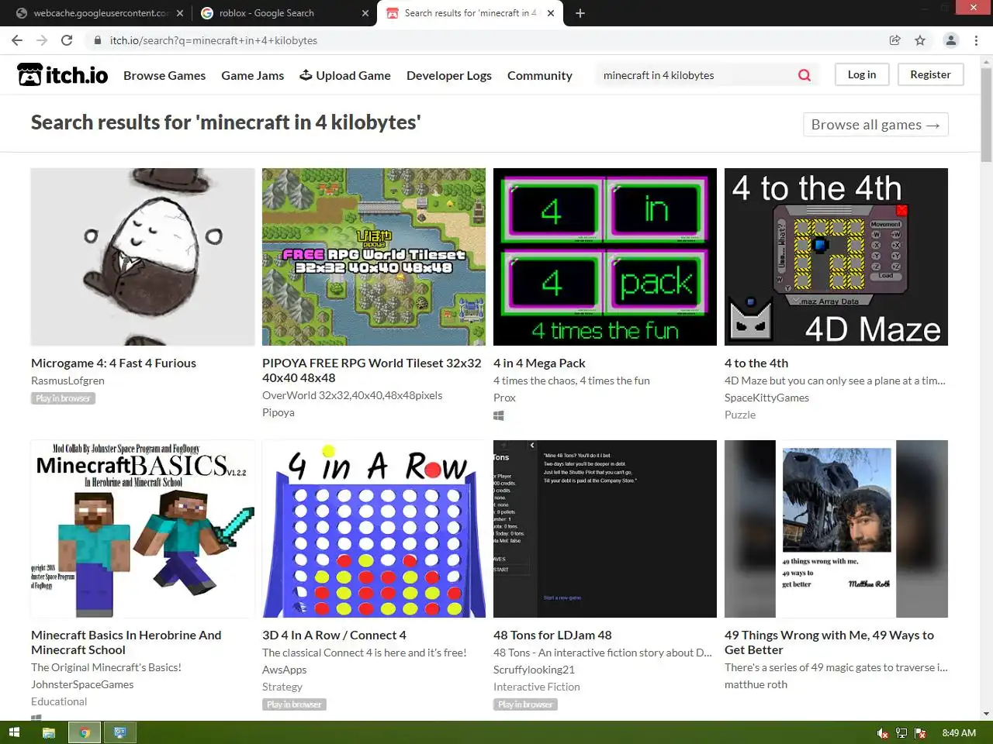This screenshot has width=993, height=744.
Task: Open 48 Tons game thumbnail
Action: pos(605,529)
